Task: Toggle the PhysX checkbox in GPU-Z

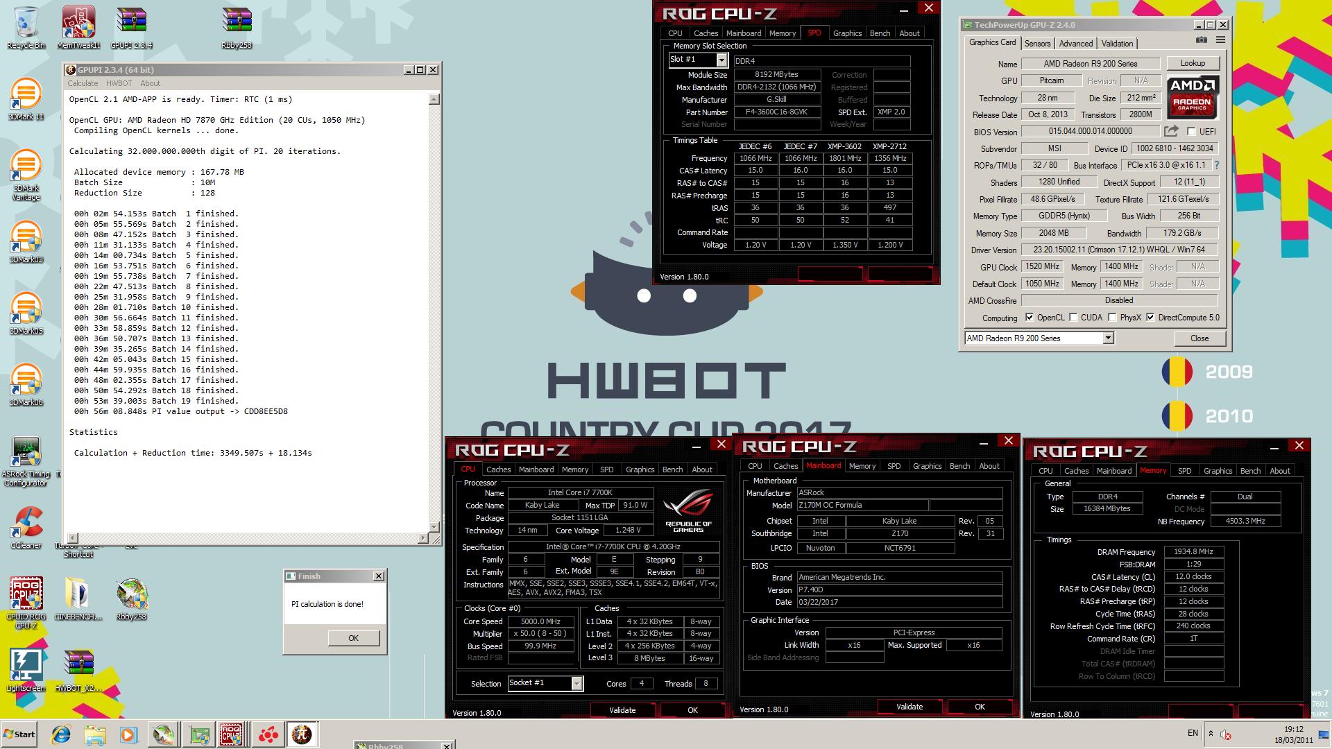Action: point(1112,318)
